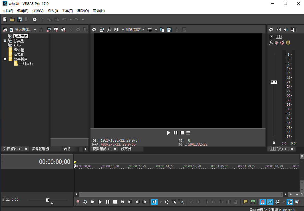Close the 项目媒体 panel
Screen dimensions: 304x211
[x=26, y=149]
